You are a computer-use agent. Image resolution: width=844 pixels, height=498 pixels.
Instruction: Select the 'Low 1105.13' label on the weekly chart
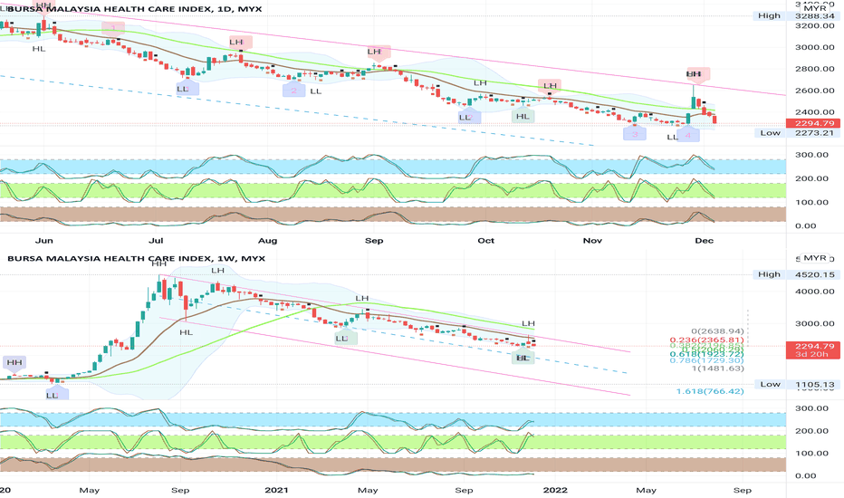click(x=798, y=385)
